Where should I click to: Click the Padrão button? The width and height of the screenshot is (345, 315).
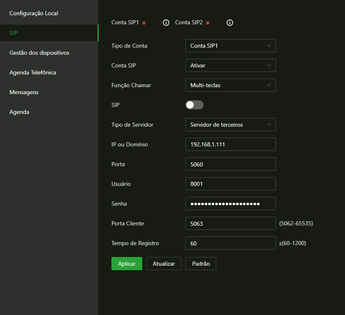point(201,264)
